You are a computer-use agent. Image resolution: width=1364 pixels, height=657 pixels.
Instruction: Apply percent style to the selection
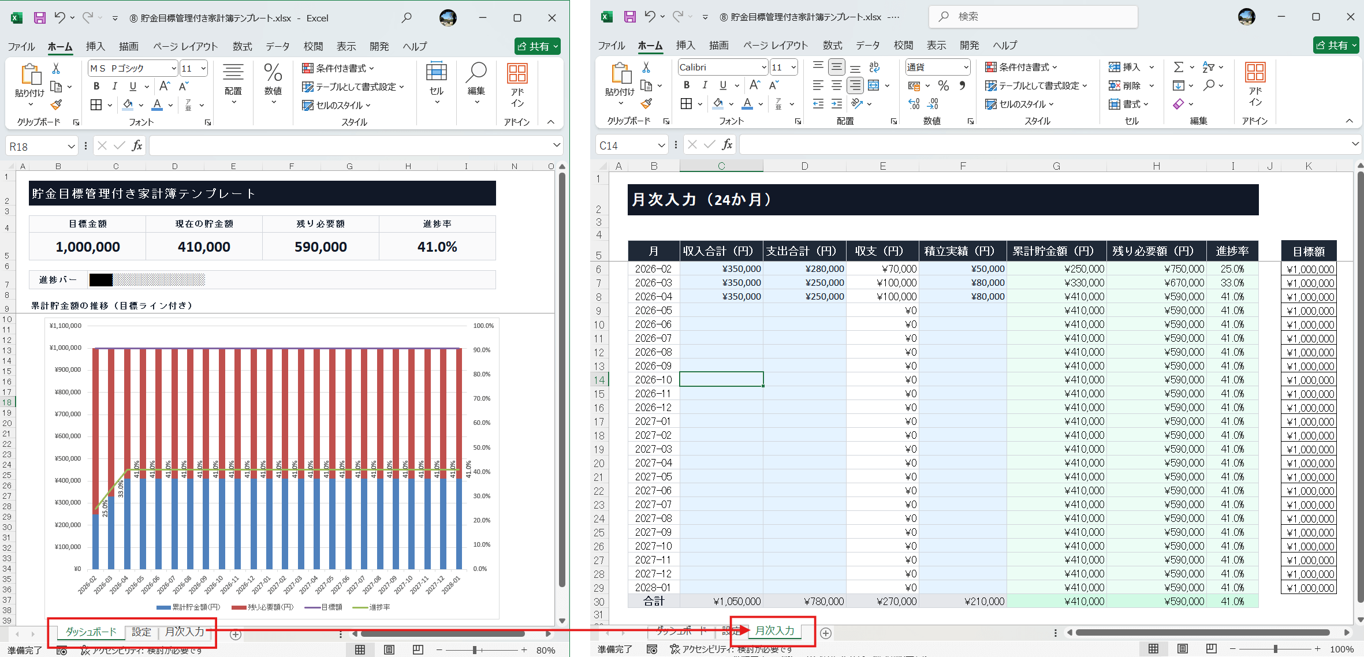point(944,85)
